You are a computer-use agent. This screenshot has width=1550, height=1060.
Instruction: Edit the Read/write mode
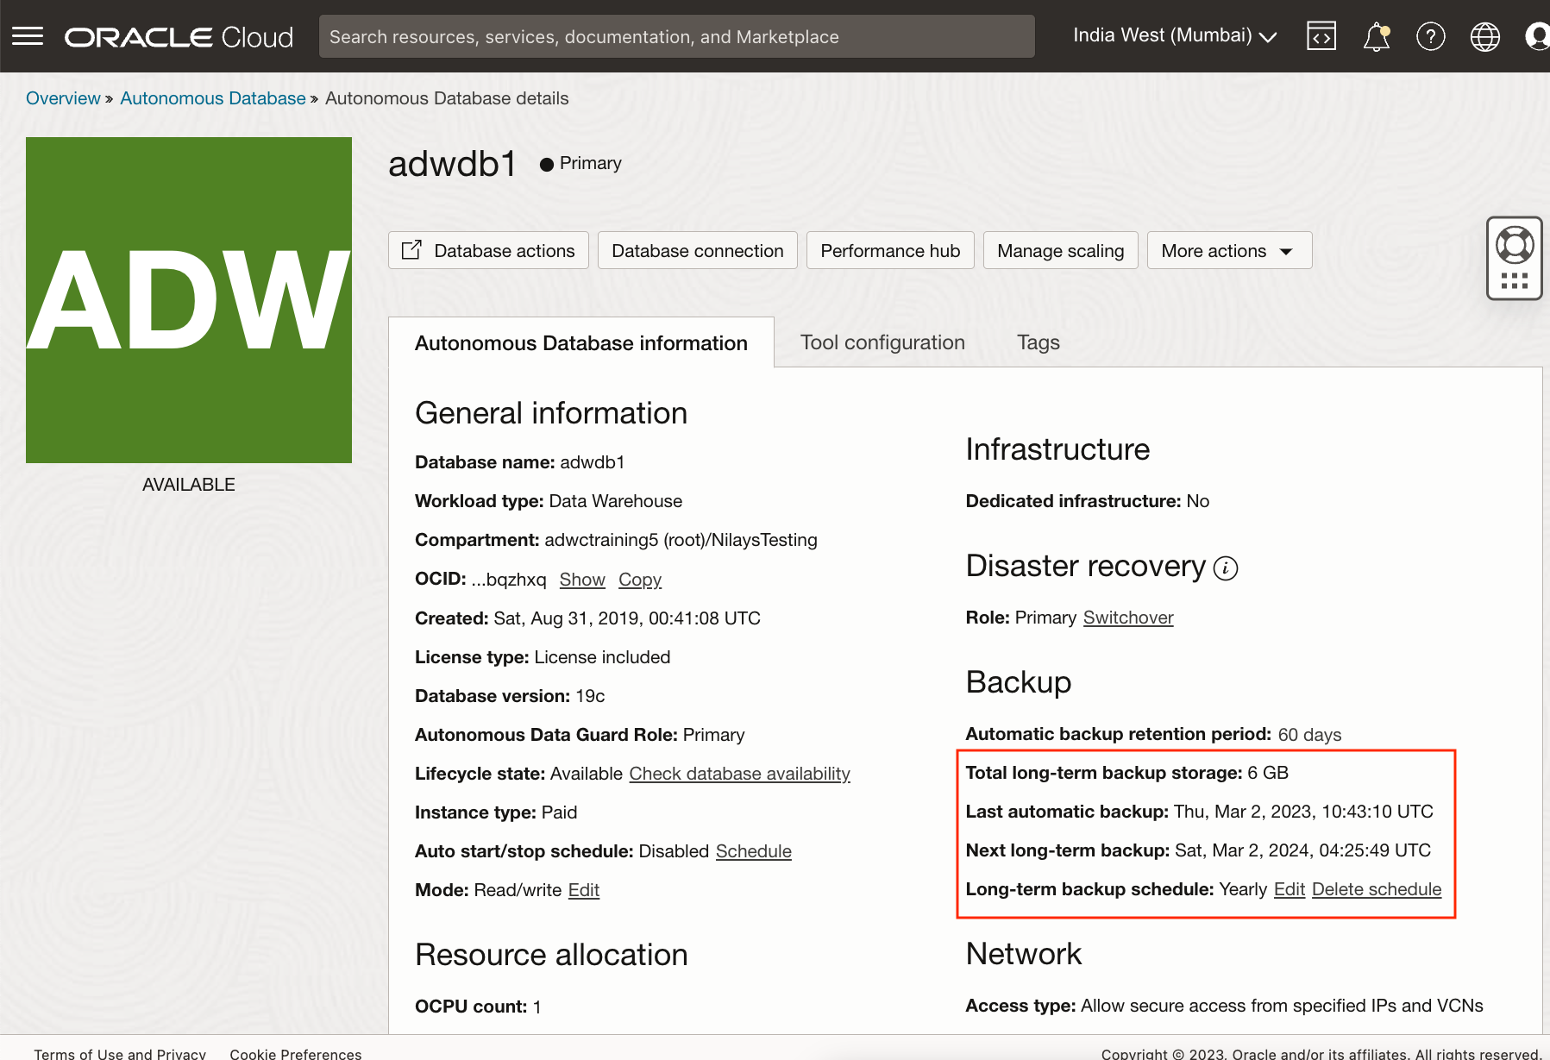584,890
